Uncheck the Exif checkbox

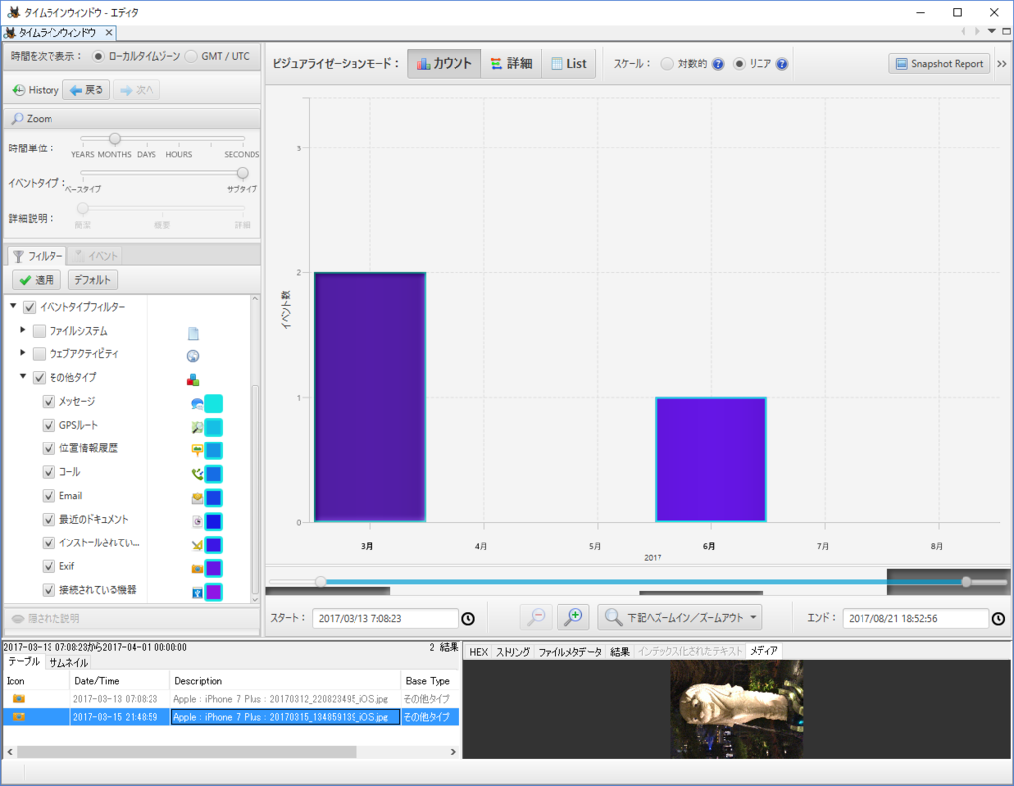49,566
